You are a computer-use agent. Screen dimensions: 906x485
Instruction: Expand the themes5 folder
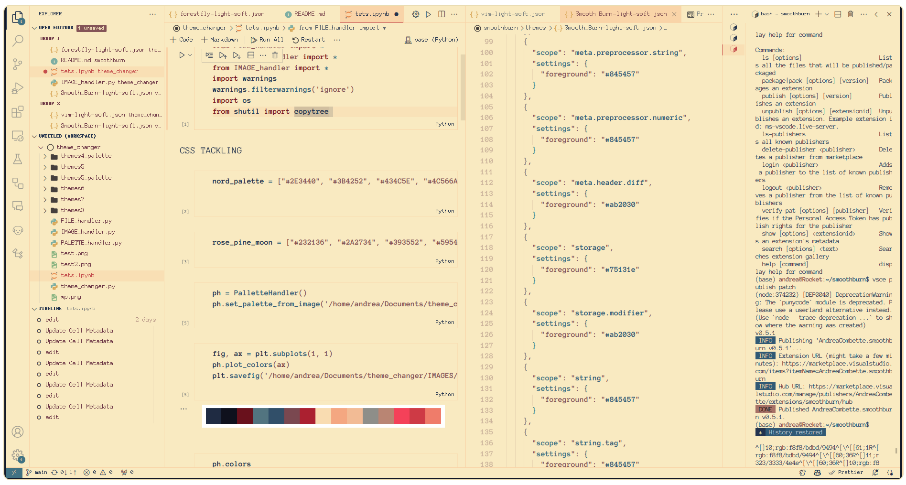pos(45,167)
